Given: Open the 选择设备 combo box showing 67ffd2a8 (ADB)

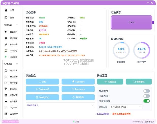Looking at the screenshot, I should coord(126,107).
